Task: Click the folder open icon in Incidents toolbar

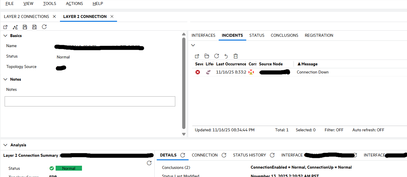Action: click(x=207, y=56)
